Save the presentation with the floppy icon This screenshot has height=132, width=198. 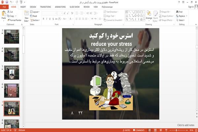pos(7,2)
